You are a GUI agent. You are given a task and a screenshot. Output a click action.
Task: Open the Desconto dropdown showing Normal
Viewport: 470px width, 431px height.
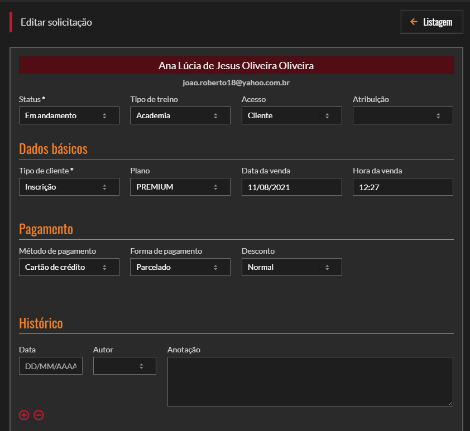(291, 267)
